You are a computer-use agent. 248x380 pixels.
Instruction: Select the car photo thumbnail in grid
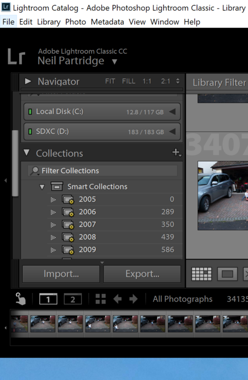[x=223, y=196]
